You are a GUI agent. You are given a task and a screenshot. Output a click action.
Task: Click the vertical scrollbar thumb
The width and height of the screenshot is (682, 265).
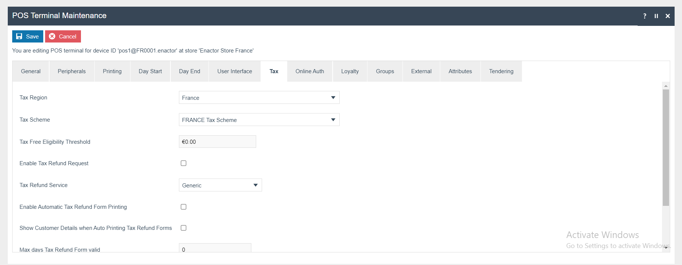[x=666, y=148]
